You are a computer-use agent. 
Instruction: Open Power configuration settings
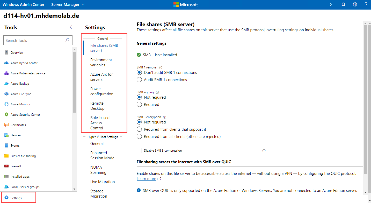102,91
